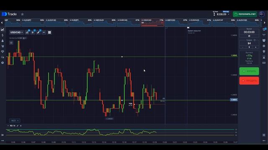Click the $ currency button between minus and plus
The image size is (268, 150).
tap(249, 47)
